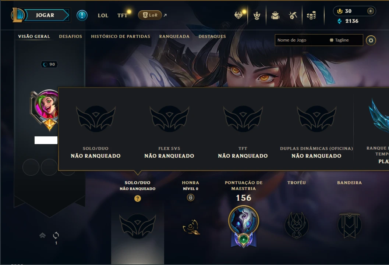The width and height of the screenshot is (389, 265).
Task: Open the store coins icon
Action: click(x=311, y=15)
